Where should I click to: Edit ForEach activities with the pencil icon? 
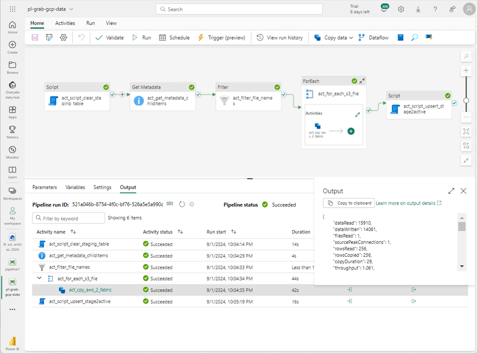click(357, 114)
